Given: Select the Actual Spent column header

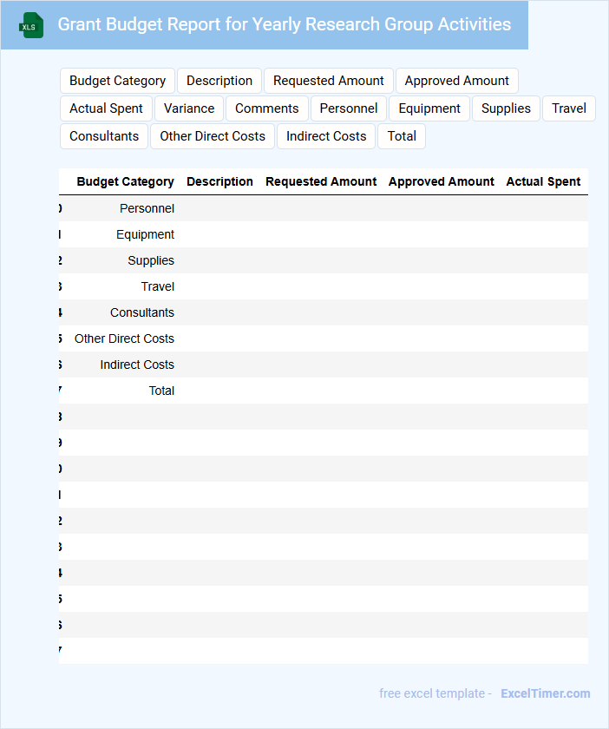Looking at the screenshot, I should pos(543,181).
